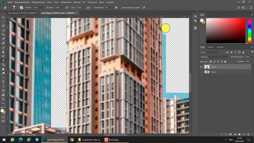This screenshot has height=143, width=254.
Task: Change the screen mode at toolbar bottom
Action: [3, 121]
